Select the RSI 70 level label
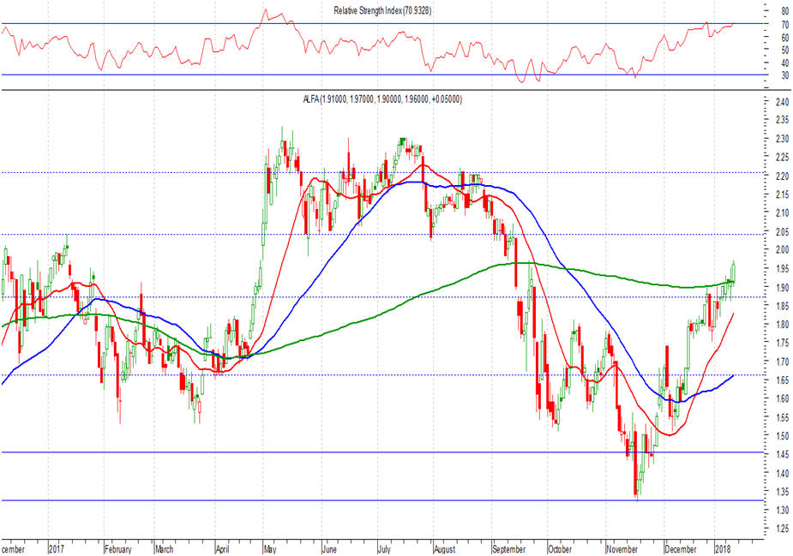Viewport: 793px width, 556px height. (784, 25)
